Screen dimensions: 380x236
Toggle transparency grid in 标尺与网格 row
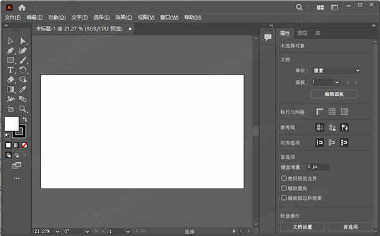(344, 112)
